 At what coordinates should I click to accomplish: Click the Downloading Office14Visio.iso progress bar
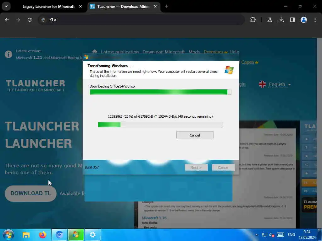pyautogui.click(x=161, y=92)
